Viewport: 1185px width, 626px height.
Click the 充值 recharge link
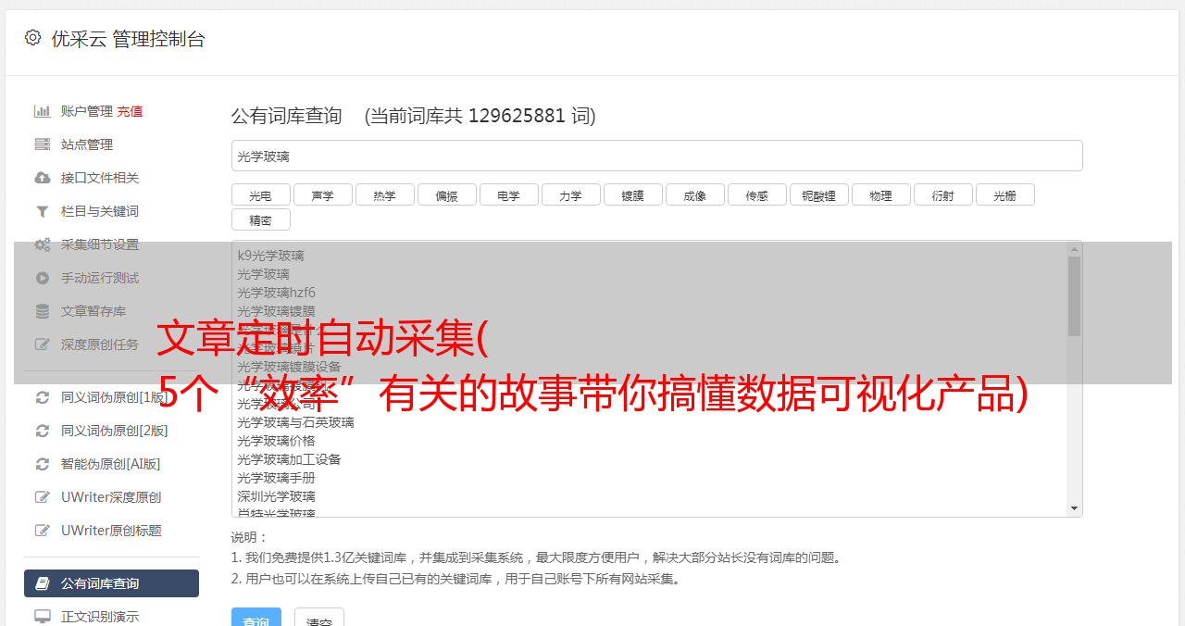point(130,111)
